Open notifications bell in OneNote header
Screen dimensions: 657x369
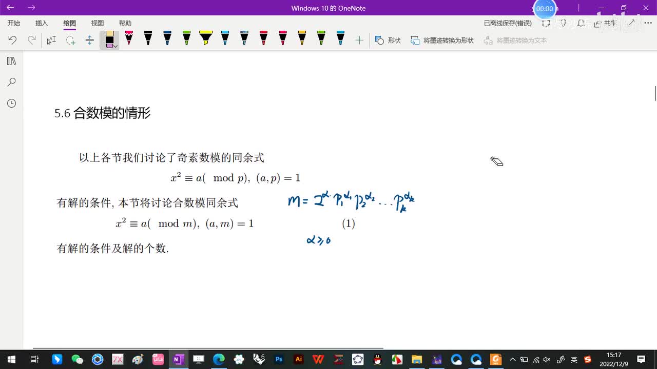click(581, 23)
